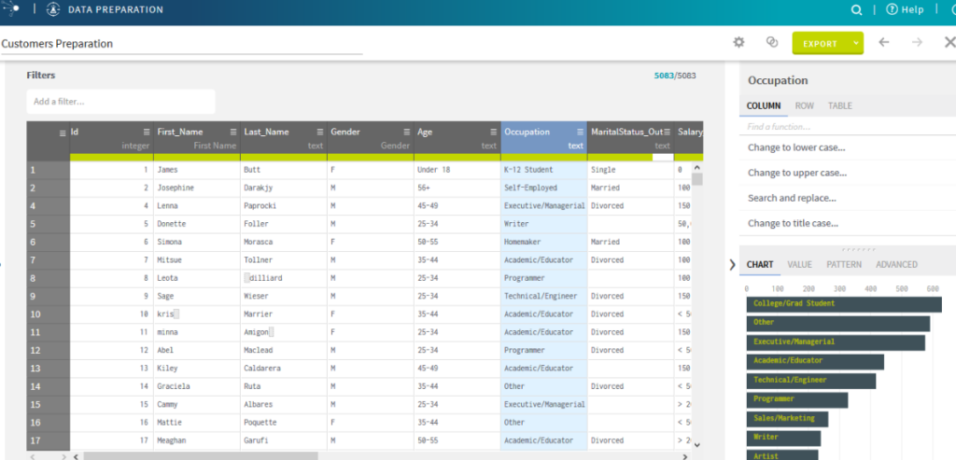Switch to the TABLE tab

(x=839, y=105)
